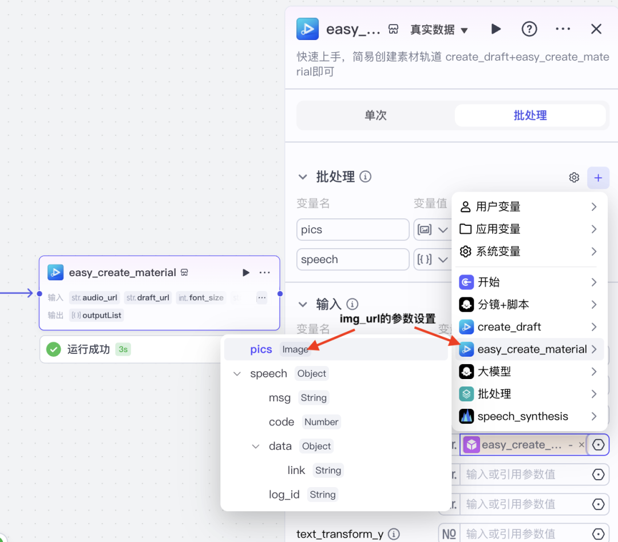Screen dimensions: 618x542
Task: Open the help icon in the panel header
Action: 529,29
